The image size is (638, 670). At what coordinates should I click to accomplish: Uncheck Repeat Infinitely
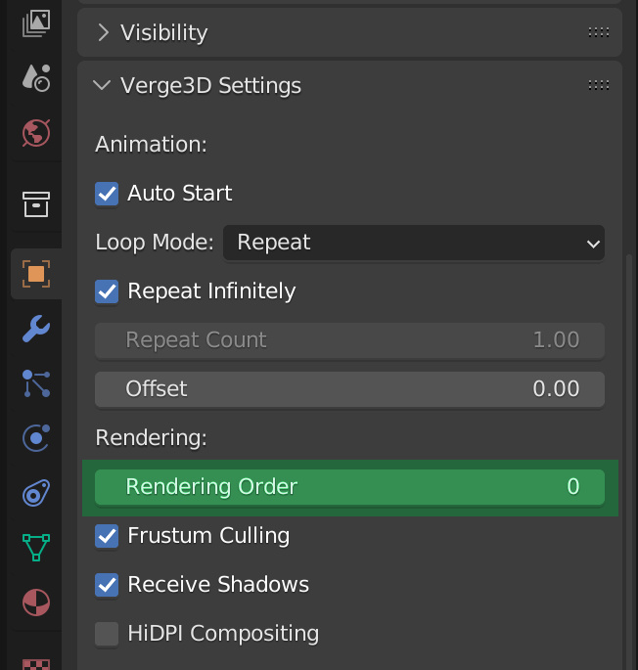pos(107,291)
